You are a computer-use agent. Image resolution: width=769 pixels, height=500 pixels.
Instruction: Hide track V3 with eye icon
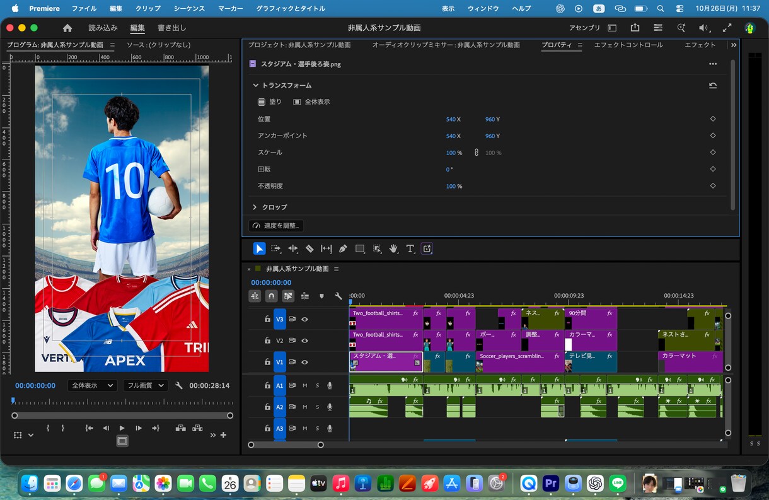click(x=304, y=319)
